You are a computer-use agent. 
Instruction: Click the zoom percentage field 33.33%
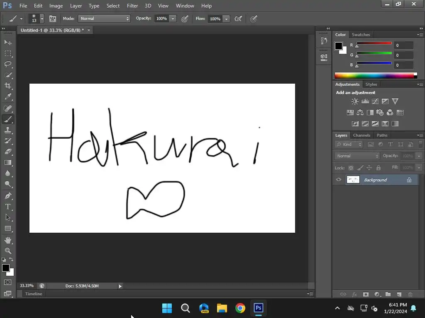27,286
